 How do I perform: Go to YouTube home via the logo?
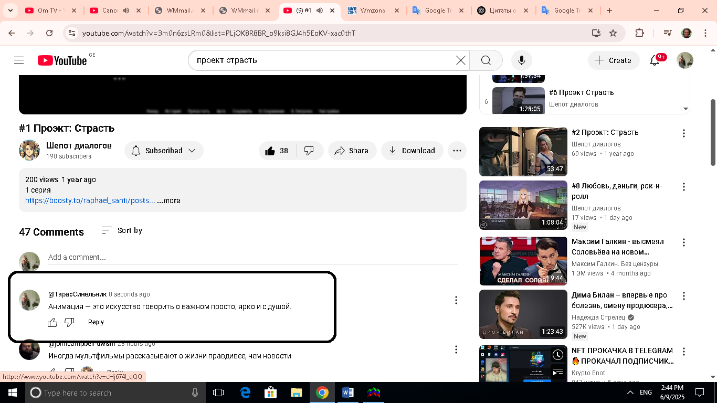click(x=62, y=60)
